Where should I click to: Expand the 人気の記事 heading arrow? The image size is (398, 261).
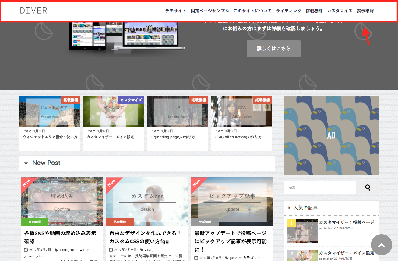[289, 208]
